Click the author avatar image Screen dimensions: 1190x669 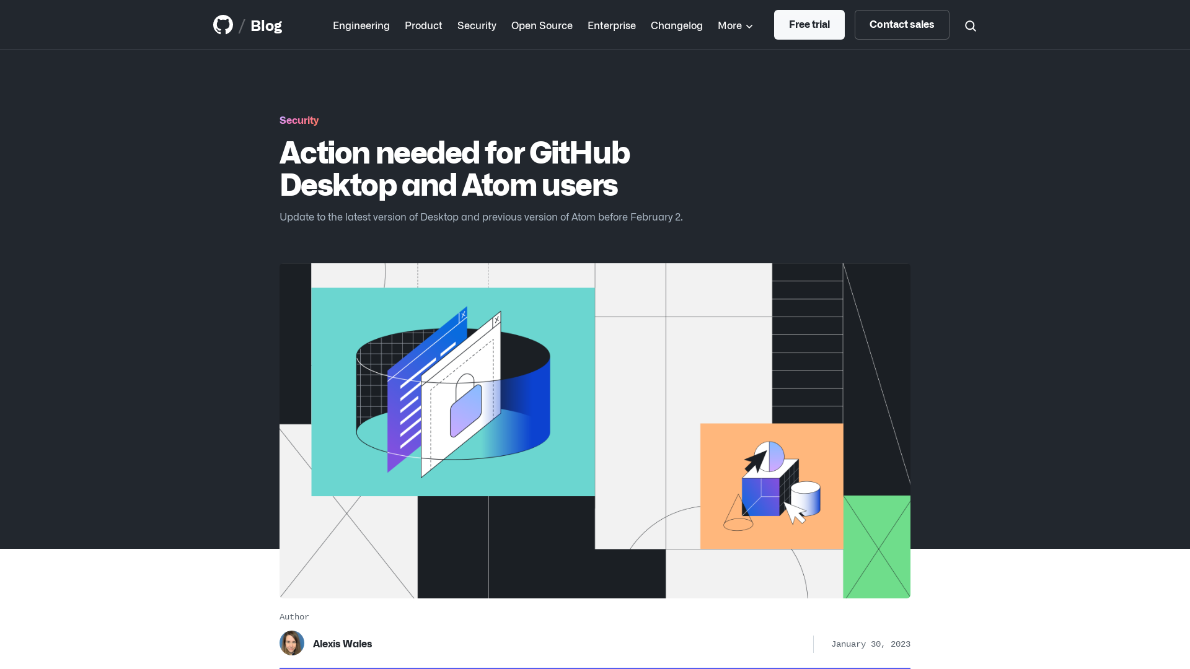pyautogui.click(x=292, y=643)
